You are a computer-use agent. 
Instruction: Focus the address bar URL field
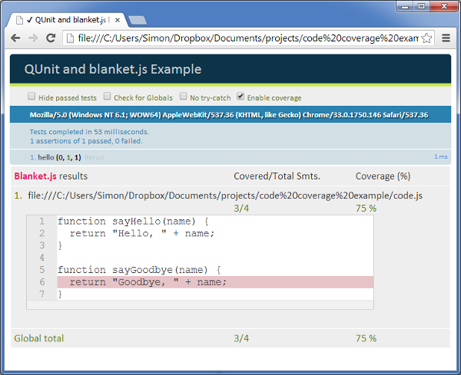247,38
